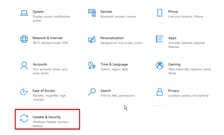Viewport: 224px width, 135px height.
Task: Click the System laptop icon
Action: pyautogui.click(x=24, y=13)
